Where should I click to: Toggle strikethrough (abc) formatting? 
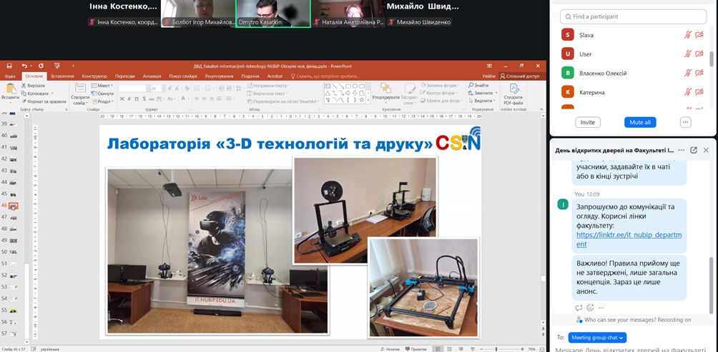tap(151, 99)
